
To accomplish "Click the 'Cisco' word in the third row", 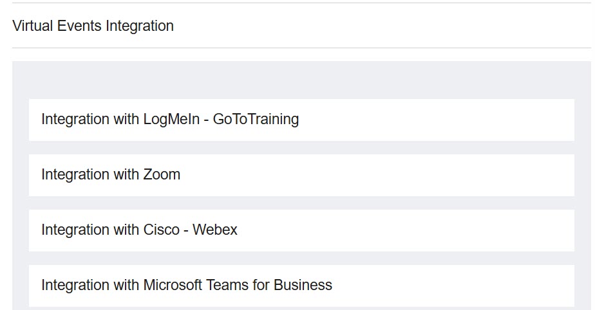I will point(161,230).
